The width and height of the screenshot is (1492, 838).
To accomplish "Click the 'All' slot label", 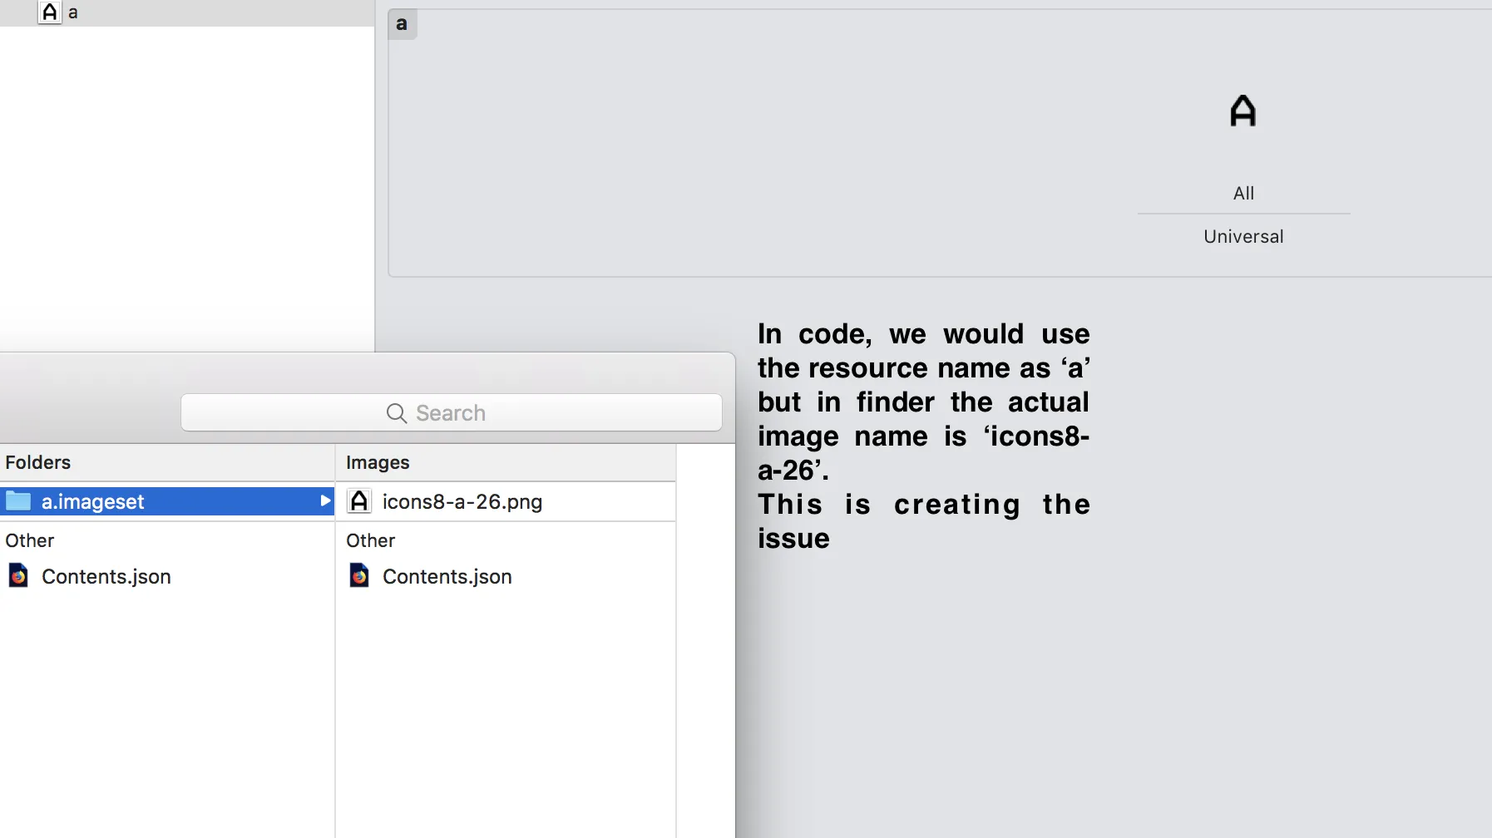I will 1243,193.
